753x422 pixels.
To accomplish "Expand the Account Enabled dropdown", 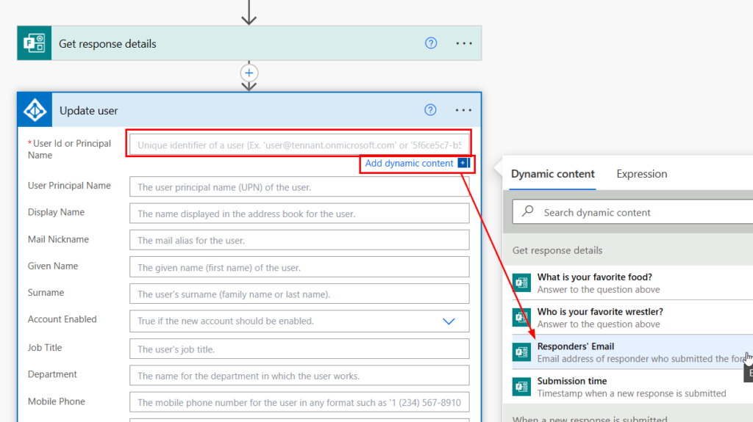I will (449, 321).
